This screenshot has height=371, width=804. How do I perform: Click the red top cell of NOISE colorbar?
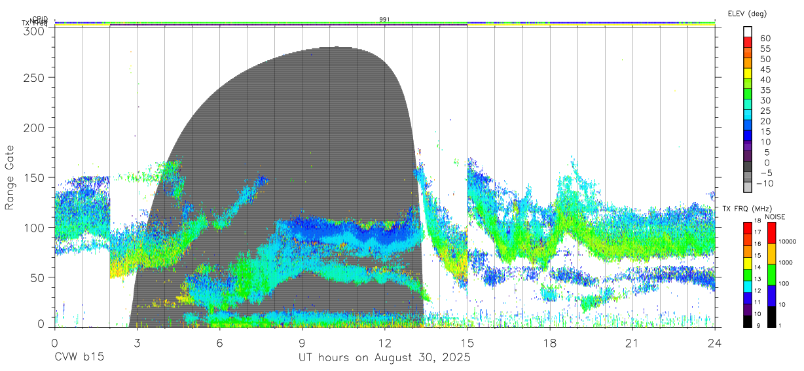[x=771, y=233]
